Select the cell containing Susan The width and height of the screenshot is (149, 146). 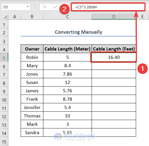(x=32, y=82)
